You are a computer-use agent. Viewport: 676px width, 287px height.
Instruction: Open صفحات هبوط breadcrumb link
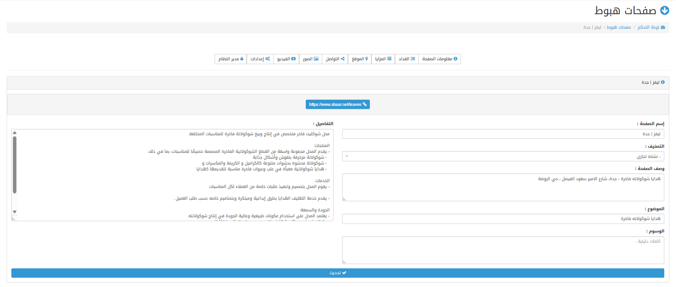tap(619, 27)
